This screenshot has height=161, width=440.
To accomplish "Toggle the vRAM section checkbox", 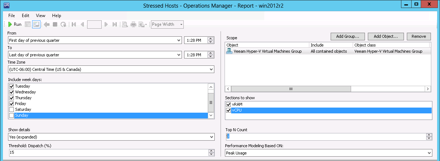I will [x=229, y=104].
